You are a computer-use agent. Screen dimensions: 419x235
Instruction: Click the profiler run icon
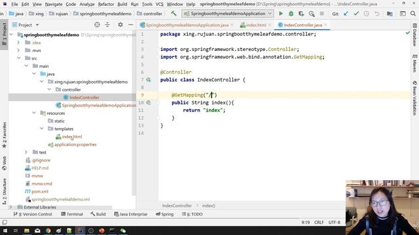[x=312, y=14]
